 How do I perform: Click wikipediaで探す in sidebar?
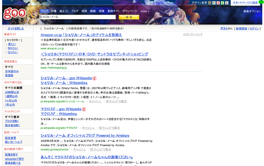tap(15, 159)
